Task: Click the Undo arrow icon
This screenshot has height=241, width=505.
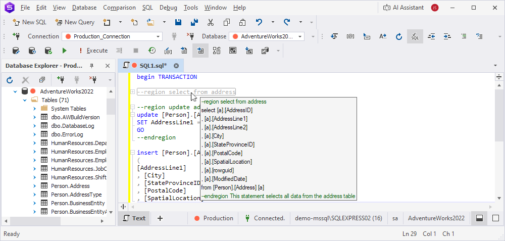Action: (x=259, y=22)
